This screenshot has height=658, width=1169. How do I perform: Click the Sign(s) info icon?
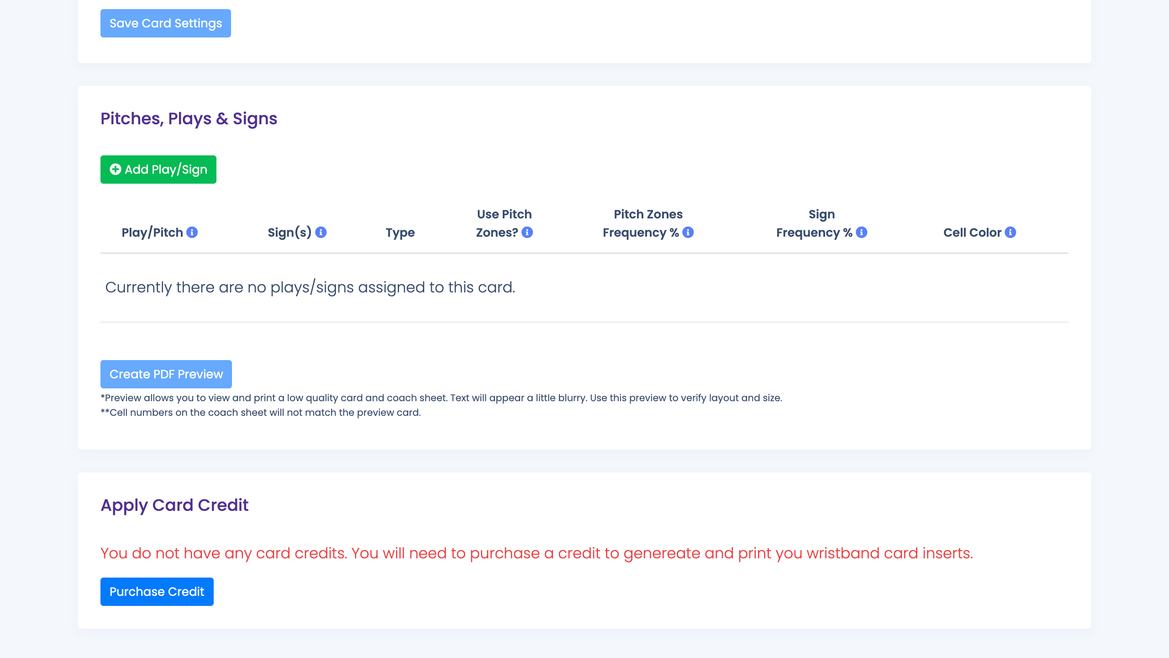tap(321, 233)
